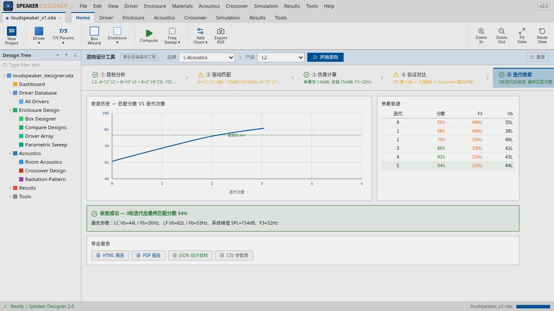Open the 产品 L2 dropdown
This screenshot has width=554, height=311.
point(281,57)
